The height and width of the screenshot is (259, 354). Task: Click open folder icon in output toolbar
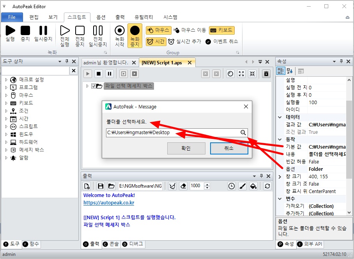[111, 186]
